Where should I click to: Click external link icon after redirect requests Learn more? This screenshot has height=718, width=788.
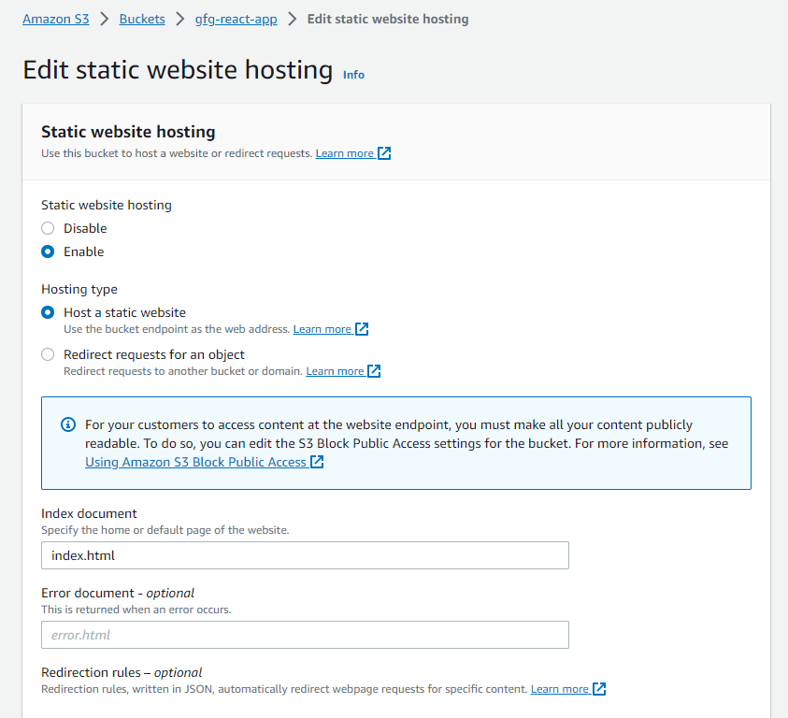(374, 371)
